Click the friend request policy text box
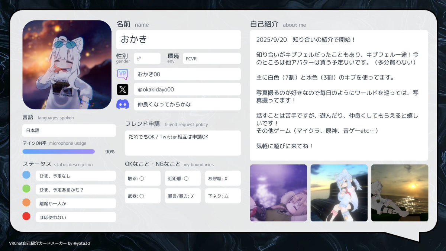 (x=183, y=143)
